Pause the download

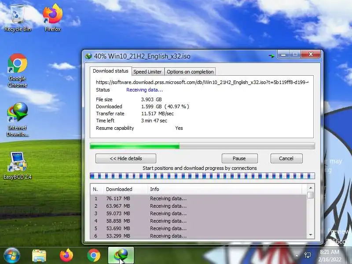(239, 158)
